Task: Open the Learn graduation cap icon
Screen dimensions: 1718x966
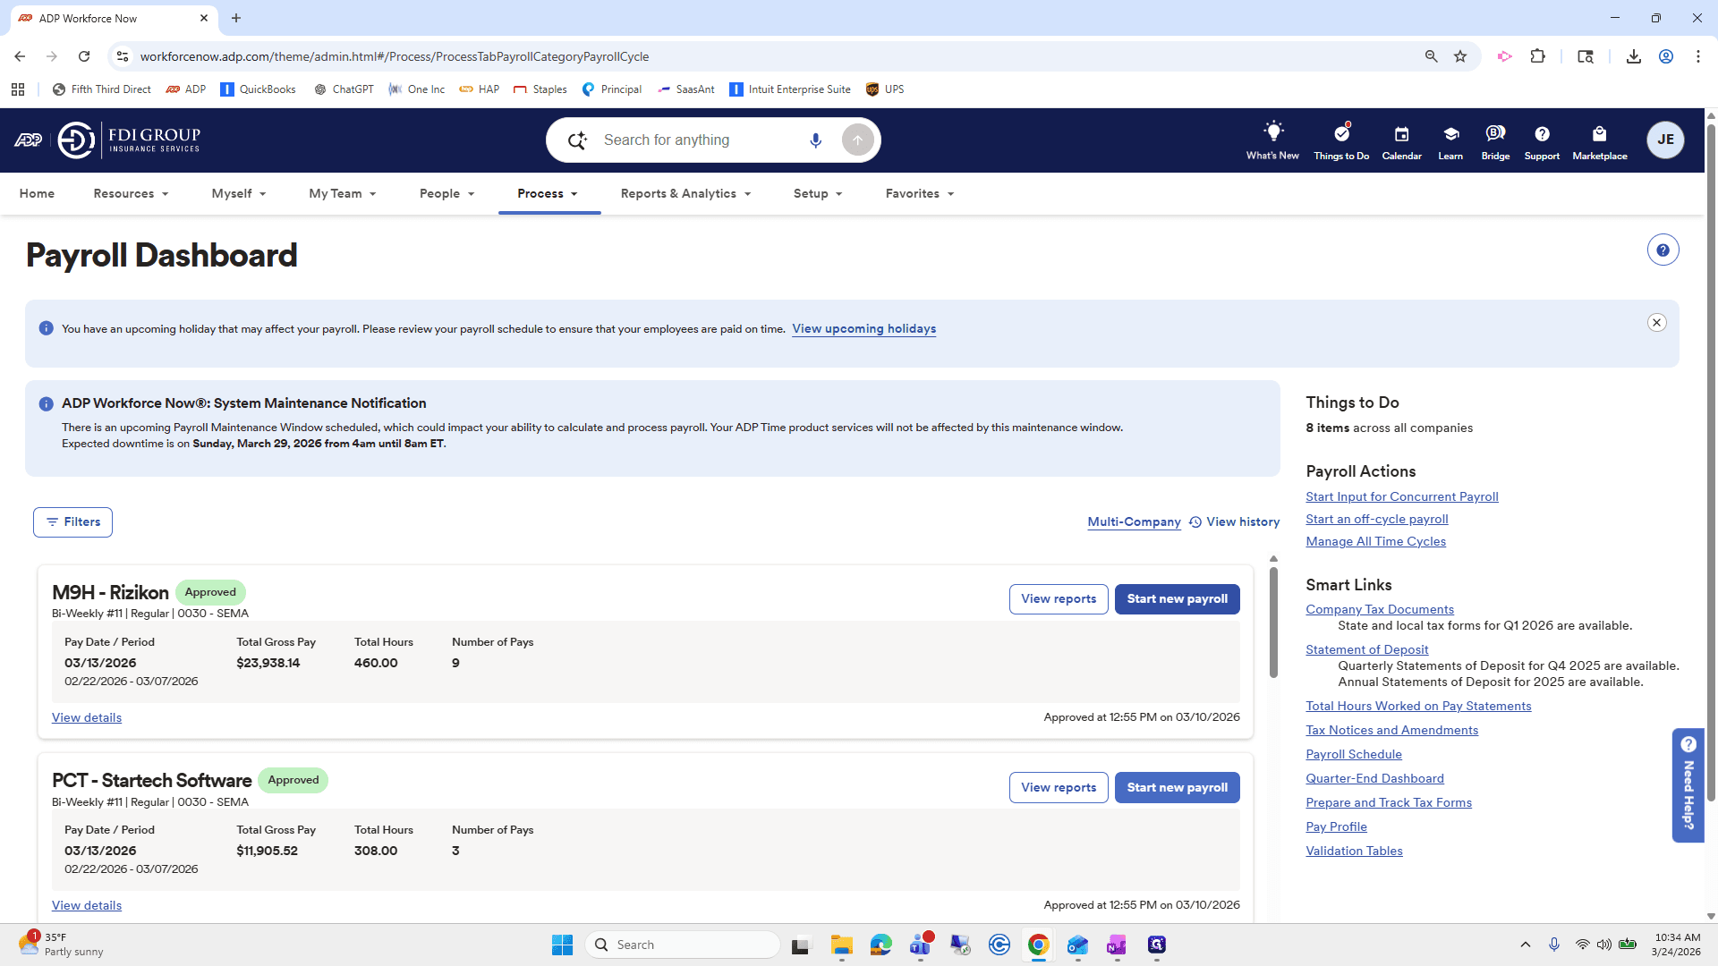Action: [1450, 134]
